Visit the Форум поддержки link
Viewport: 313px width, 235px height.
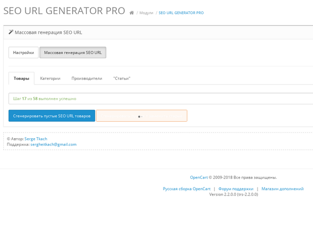click(236, 188)
